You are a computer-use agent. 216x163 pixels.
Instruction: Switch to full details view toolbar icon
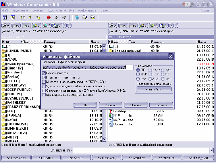[30, 17]
